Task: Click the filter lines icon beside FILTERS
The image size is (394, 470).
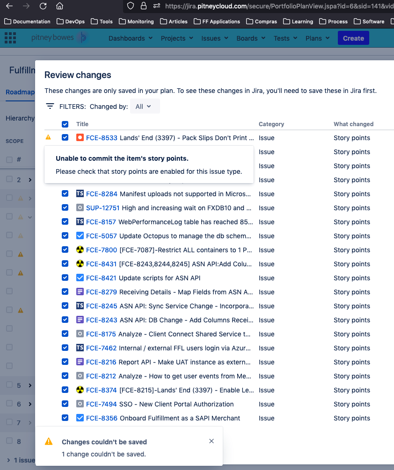Action: pyautogui.click(x=50, y=106)
